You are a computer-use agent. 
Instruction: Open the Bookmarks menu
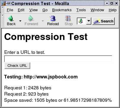pos(62,10)
